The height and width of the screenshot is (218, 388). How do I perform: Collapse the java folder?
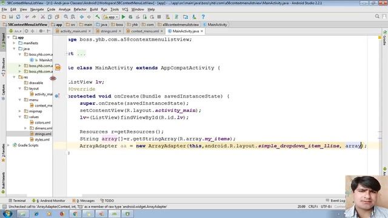point(14,48)
